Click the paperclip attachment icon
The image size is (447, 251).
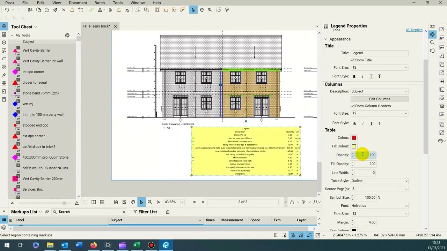point(110,10)
